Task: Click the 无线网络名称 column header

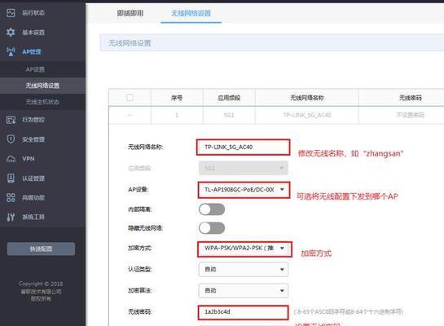Action: [x=307, y=98]
